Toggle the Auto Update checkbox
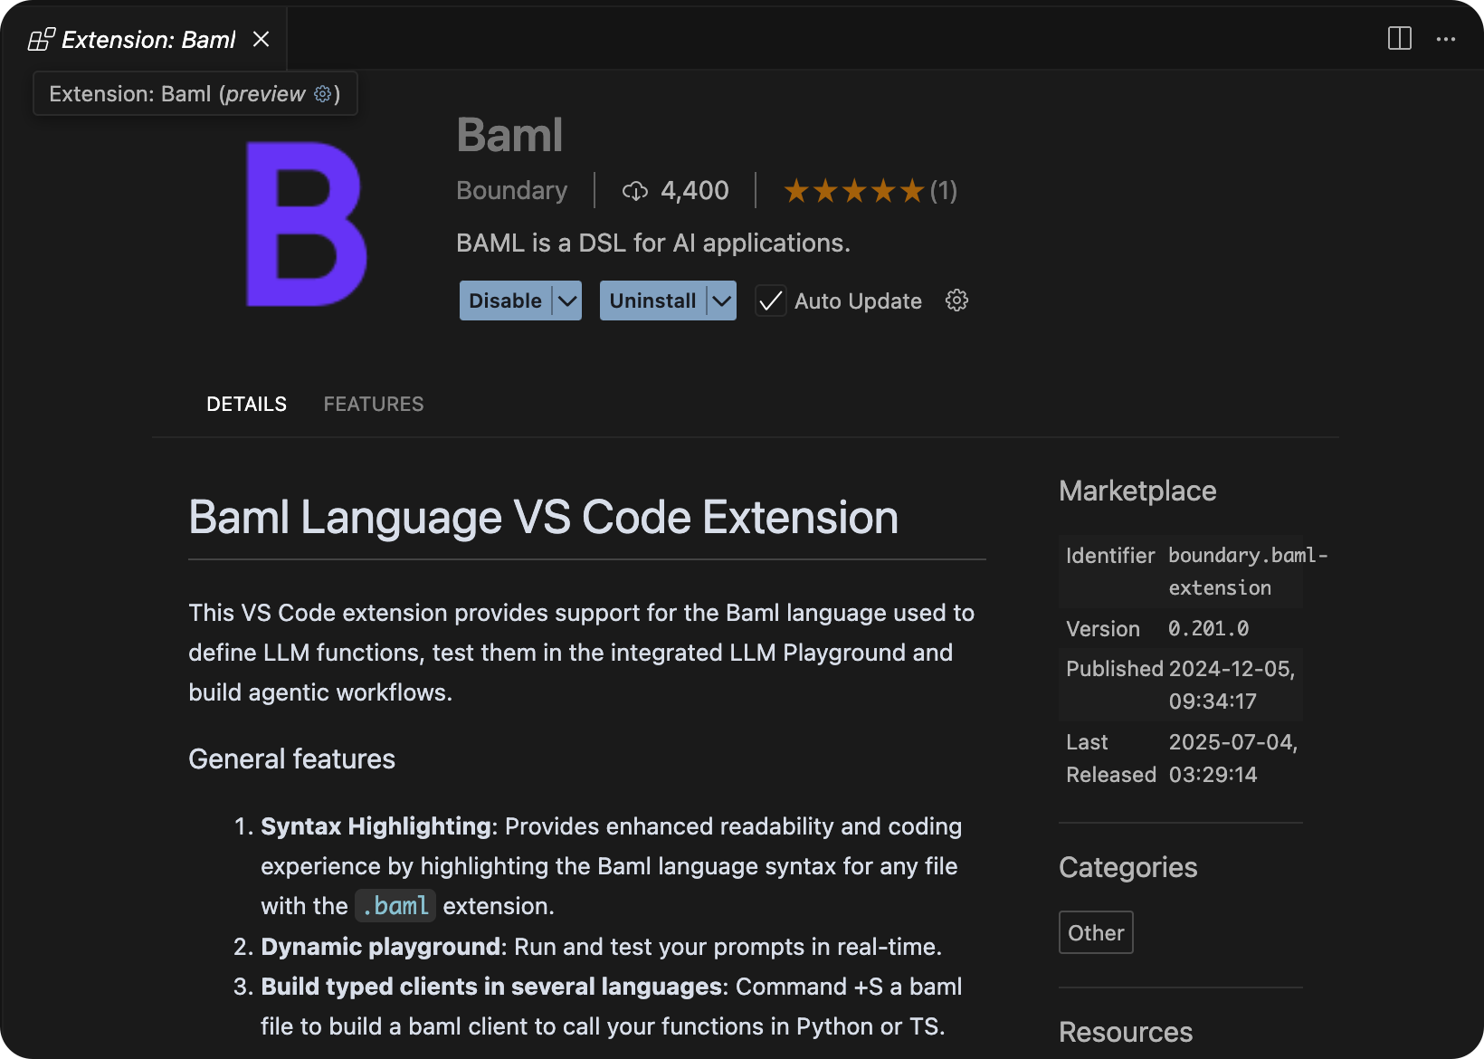Screen dimensions: 1484x1059 point(770,301)
